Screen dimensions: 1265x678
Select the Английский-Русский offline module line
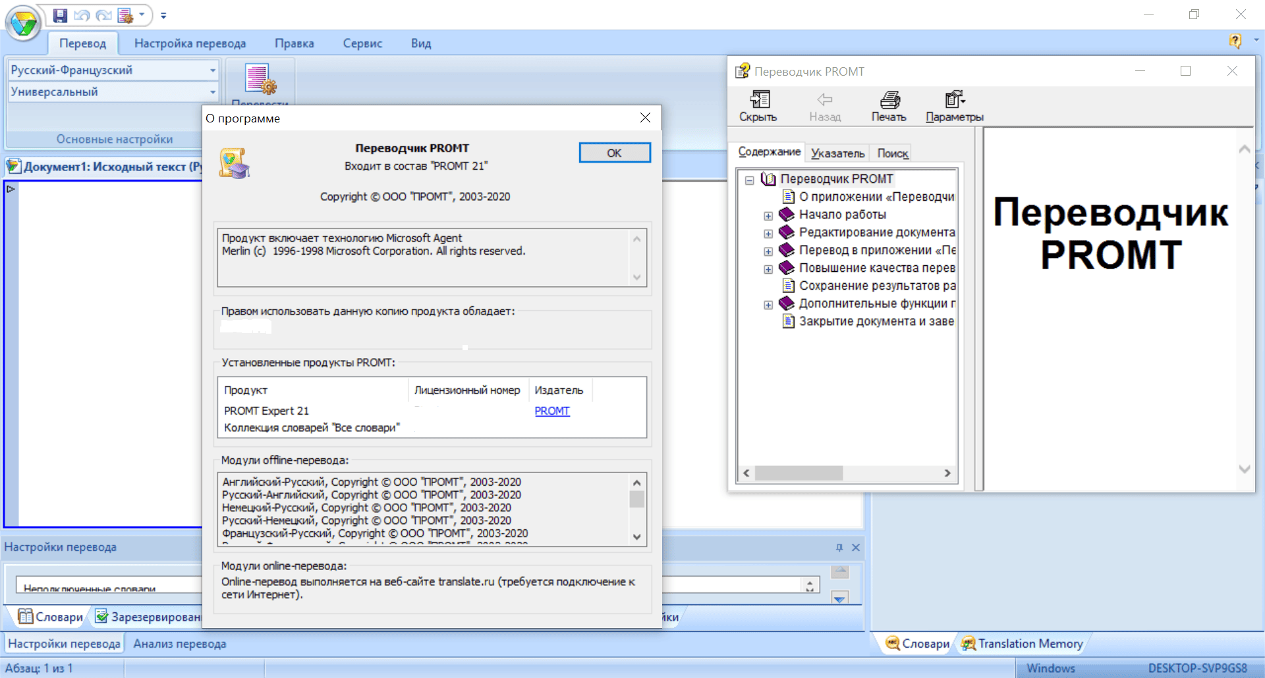coord(372,482)
